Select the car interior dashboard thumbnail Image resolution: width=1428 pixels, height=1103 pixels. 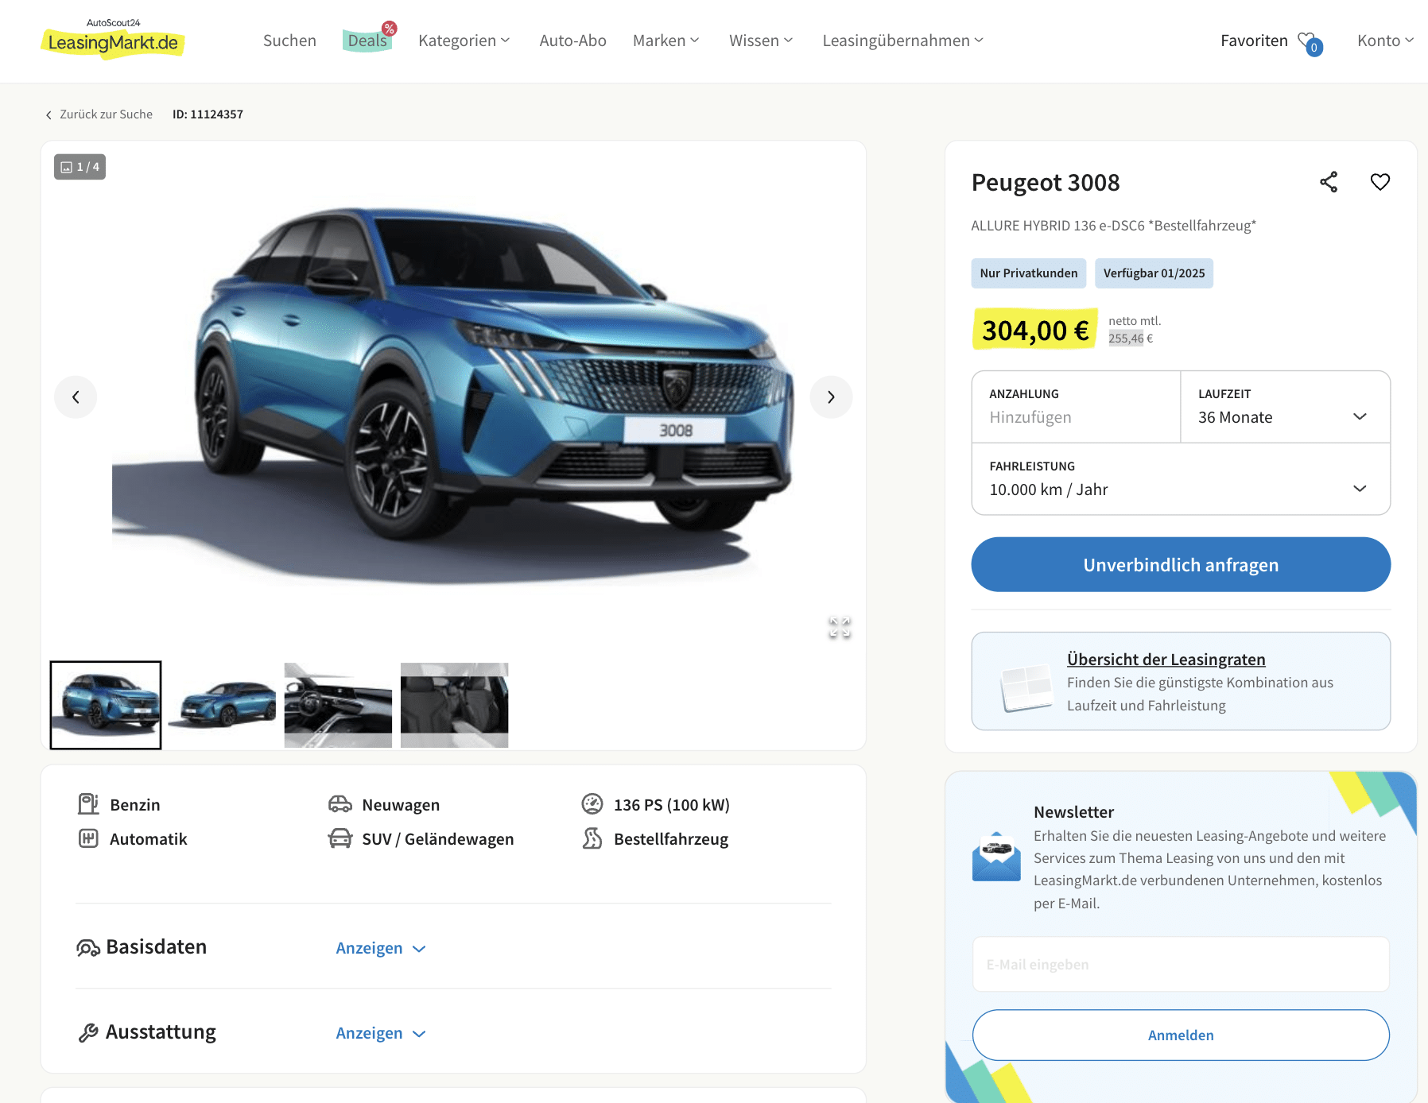pyautogui.click(x=338, y=705)
